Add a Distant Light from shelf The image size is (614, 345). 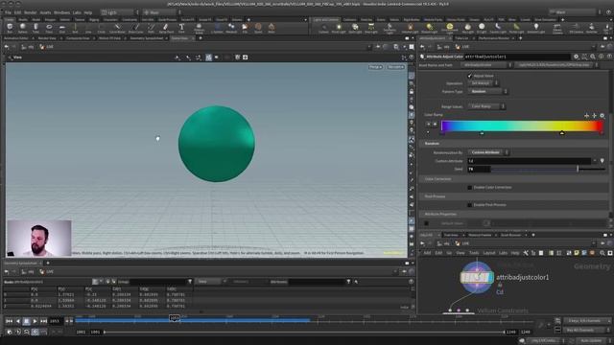pyautogui.click(x=430, y=28)
